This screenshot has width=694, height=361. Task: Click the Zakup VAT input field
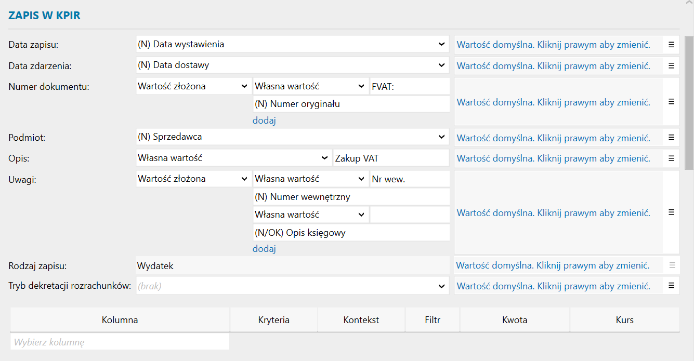click(x=391, y=158)
